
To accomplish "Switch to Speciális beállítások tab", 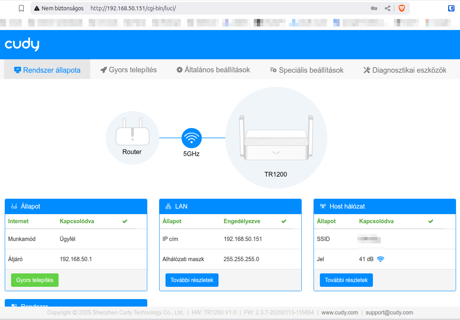I will pyautogui.click(x=306, y=70).
